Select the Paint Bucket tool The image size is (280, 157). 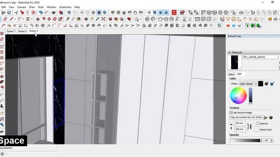click(79, 19)
